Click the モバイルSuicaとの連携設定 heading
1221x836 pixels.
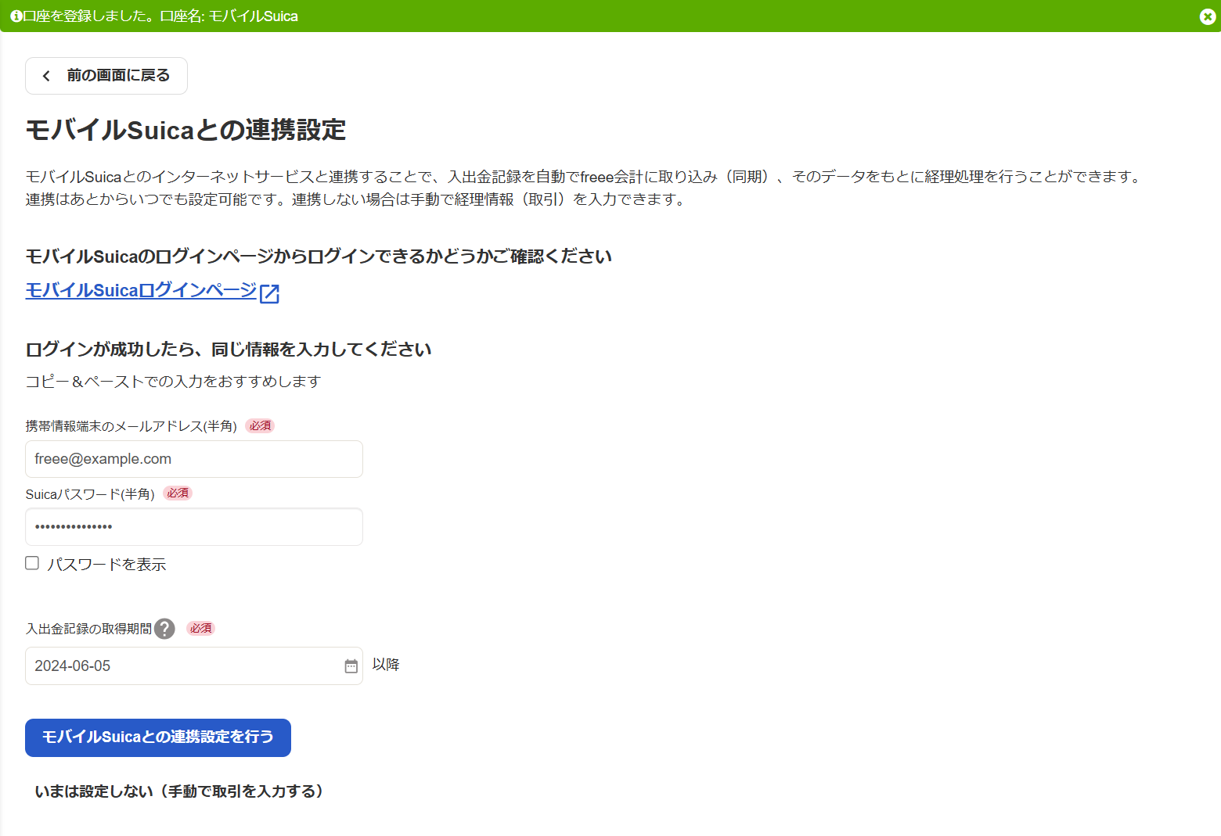[185, 130]
